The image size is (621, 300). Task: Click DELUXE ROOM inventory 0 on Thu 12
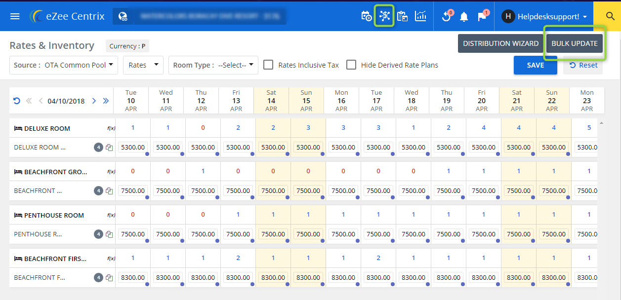click(203, 128)
